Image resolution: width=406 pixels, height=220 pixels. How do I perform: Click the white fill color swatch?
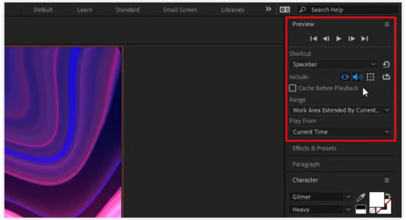coord(377,199)
